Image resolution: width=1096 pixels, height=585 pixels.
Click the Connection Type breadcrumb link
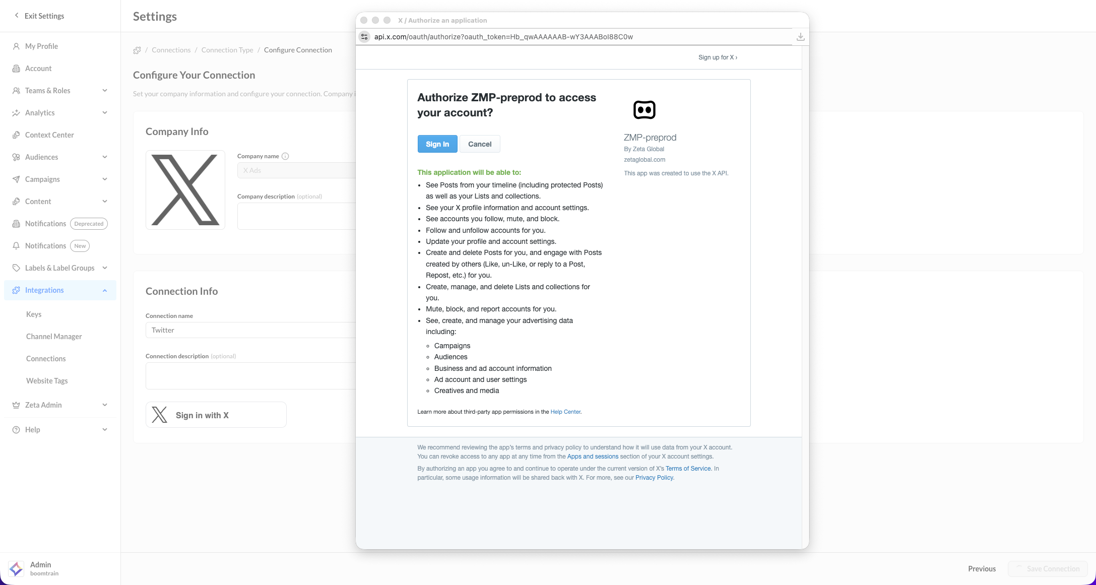[227, 50]
